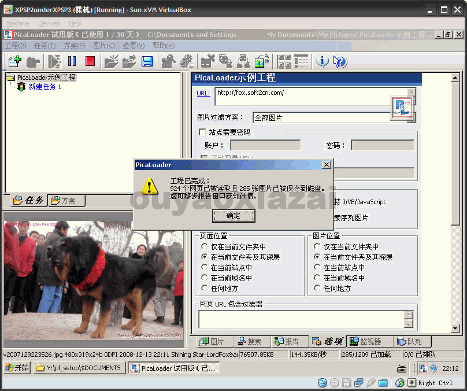Open the 查看(V) menu
This screenshot has width=467, height=391.
pos(134,46)
